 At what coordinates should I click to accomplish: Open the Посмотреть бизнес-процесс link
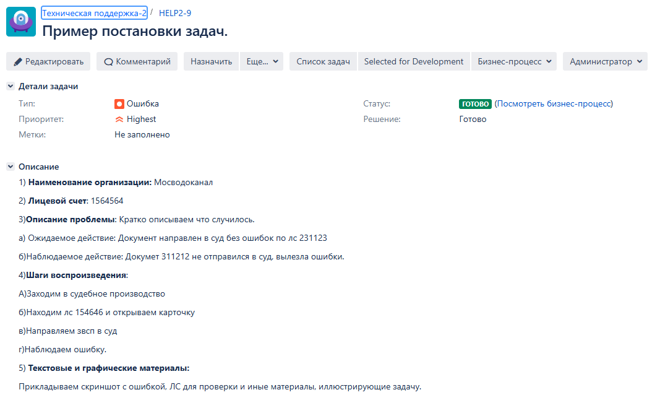click(x=554, y=104)
